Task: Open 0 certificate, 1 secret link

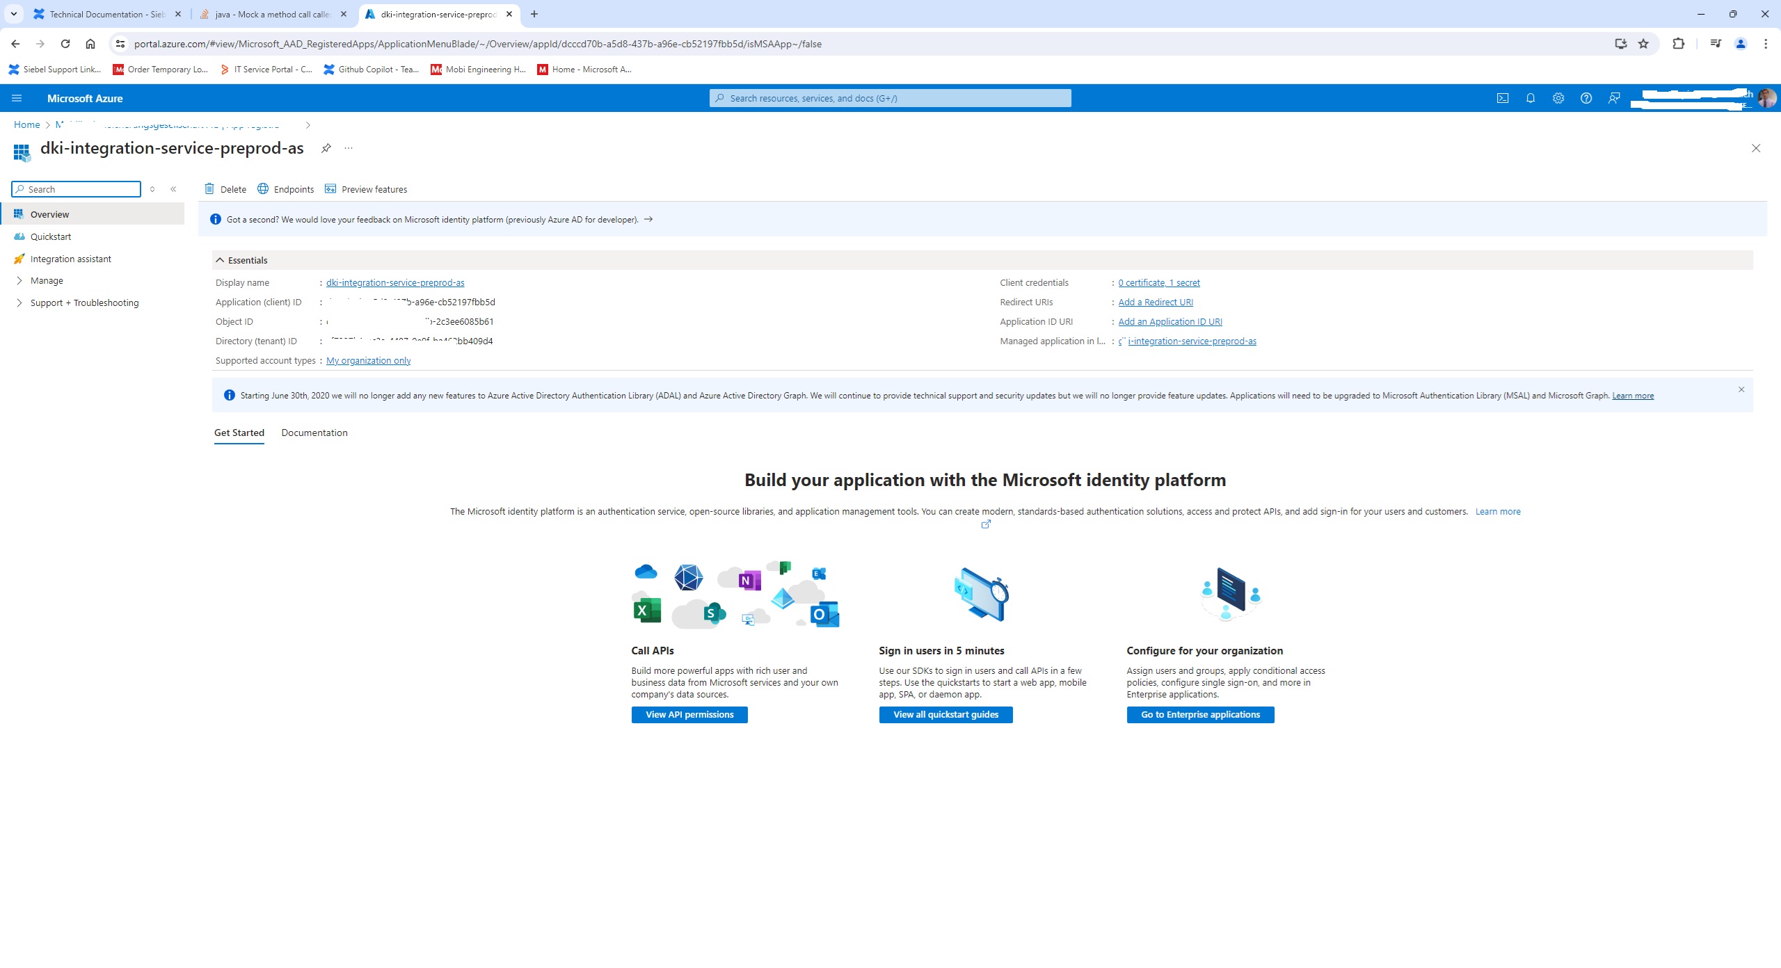Action: (1159, 282)
